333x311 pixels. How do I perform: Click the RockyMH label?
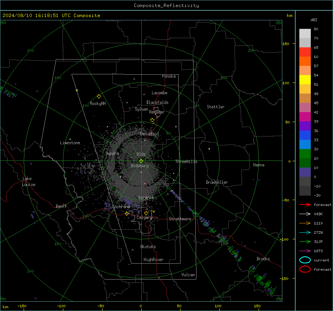point(98,104)
